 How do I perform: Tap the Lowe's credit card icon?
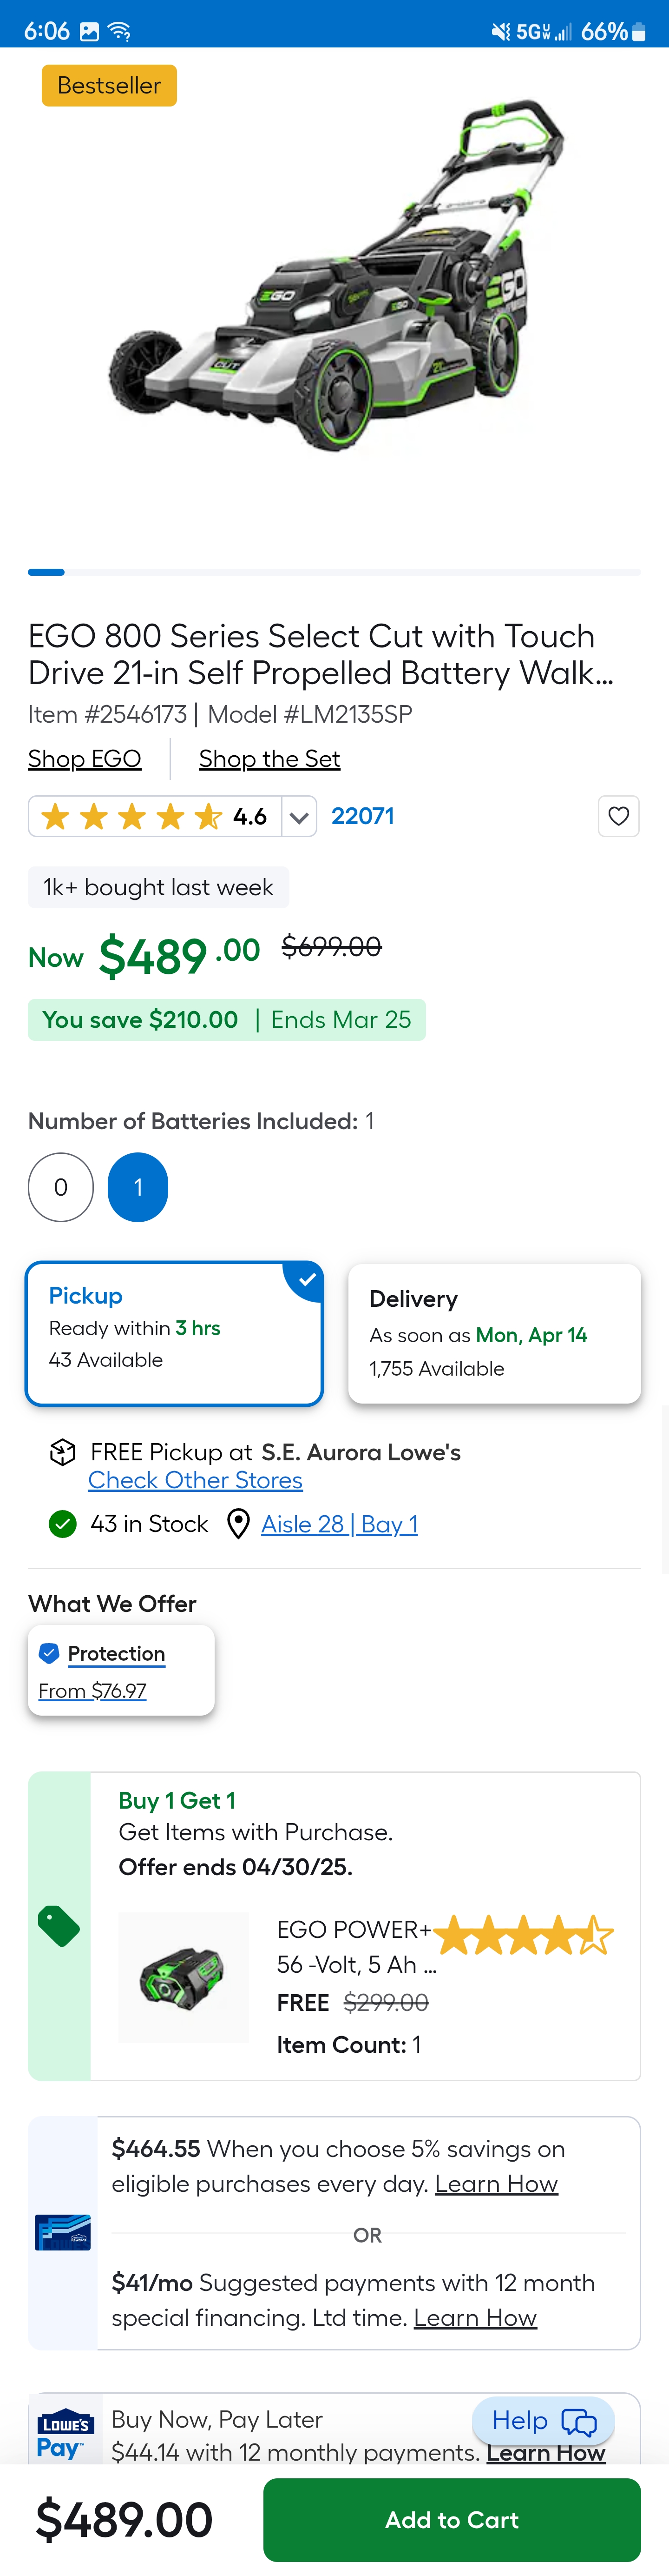63,2232
